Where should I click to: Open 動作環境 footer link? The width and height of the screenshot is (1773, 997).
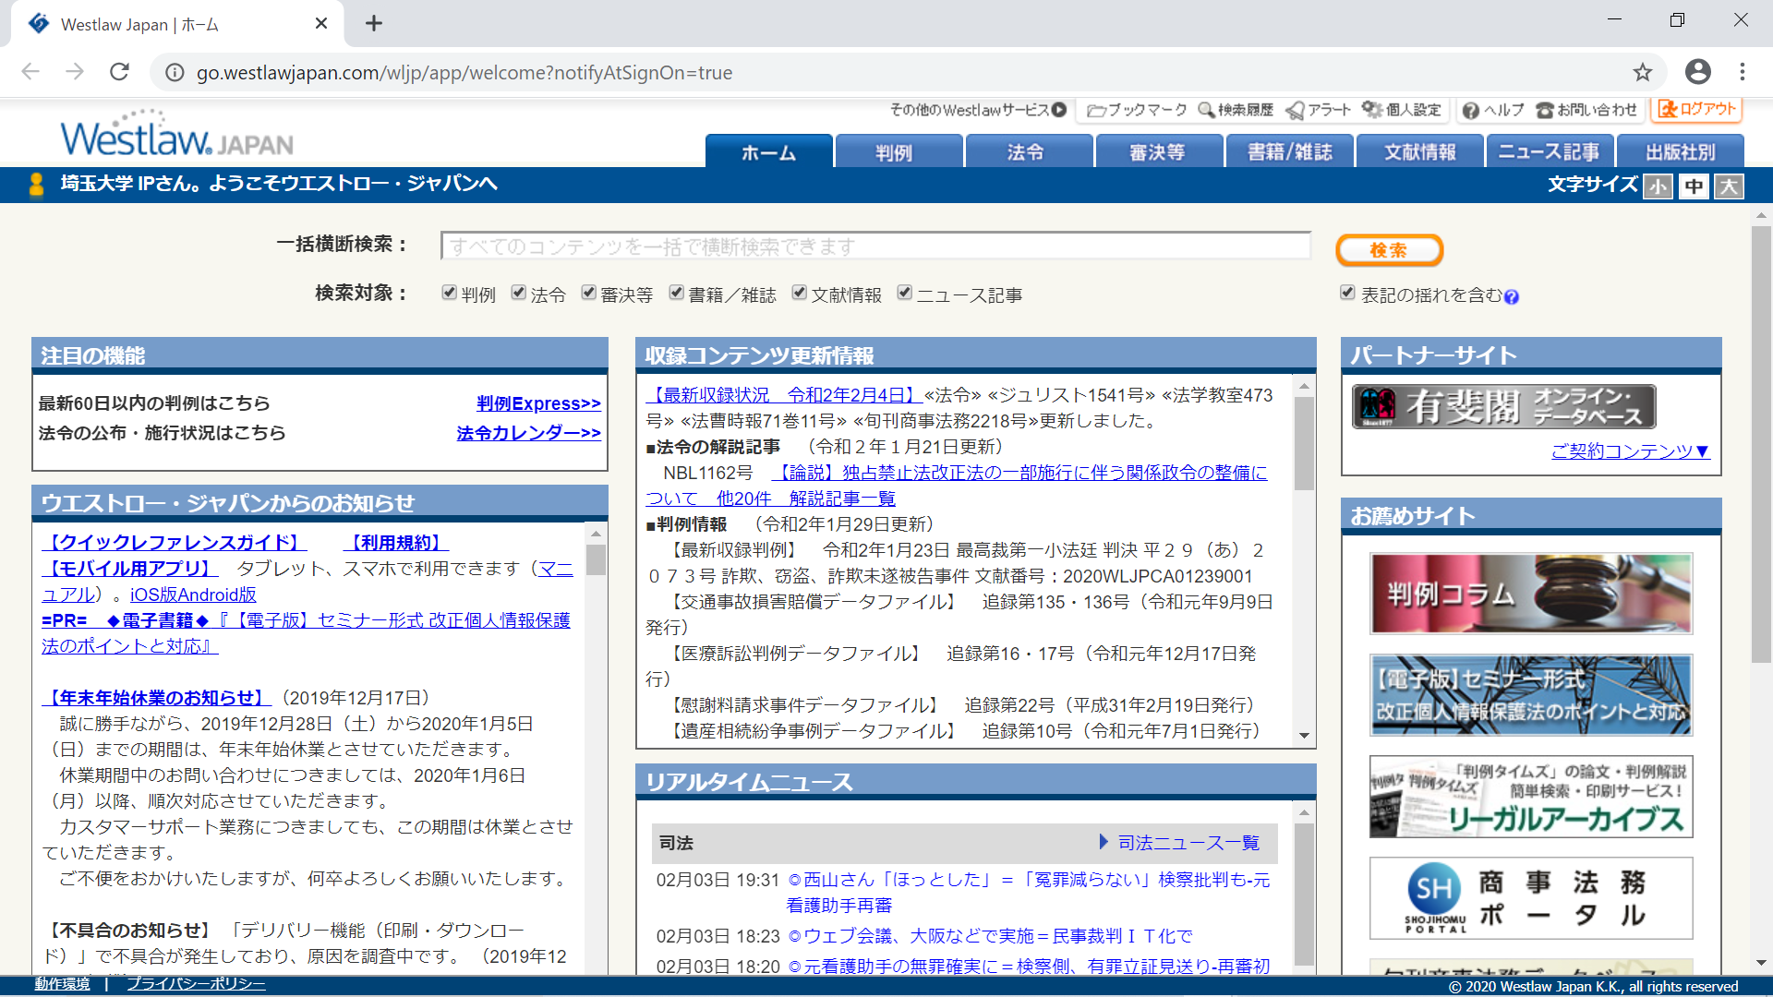point(62,984)
